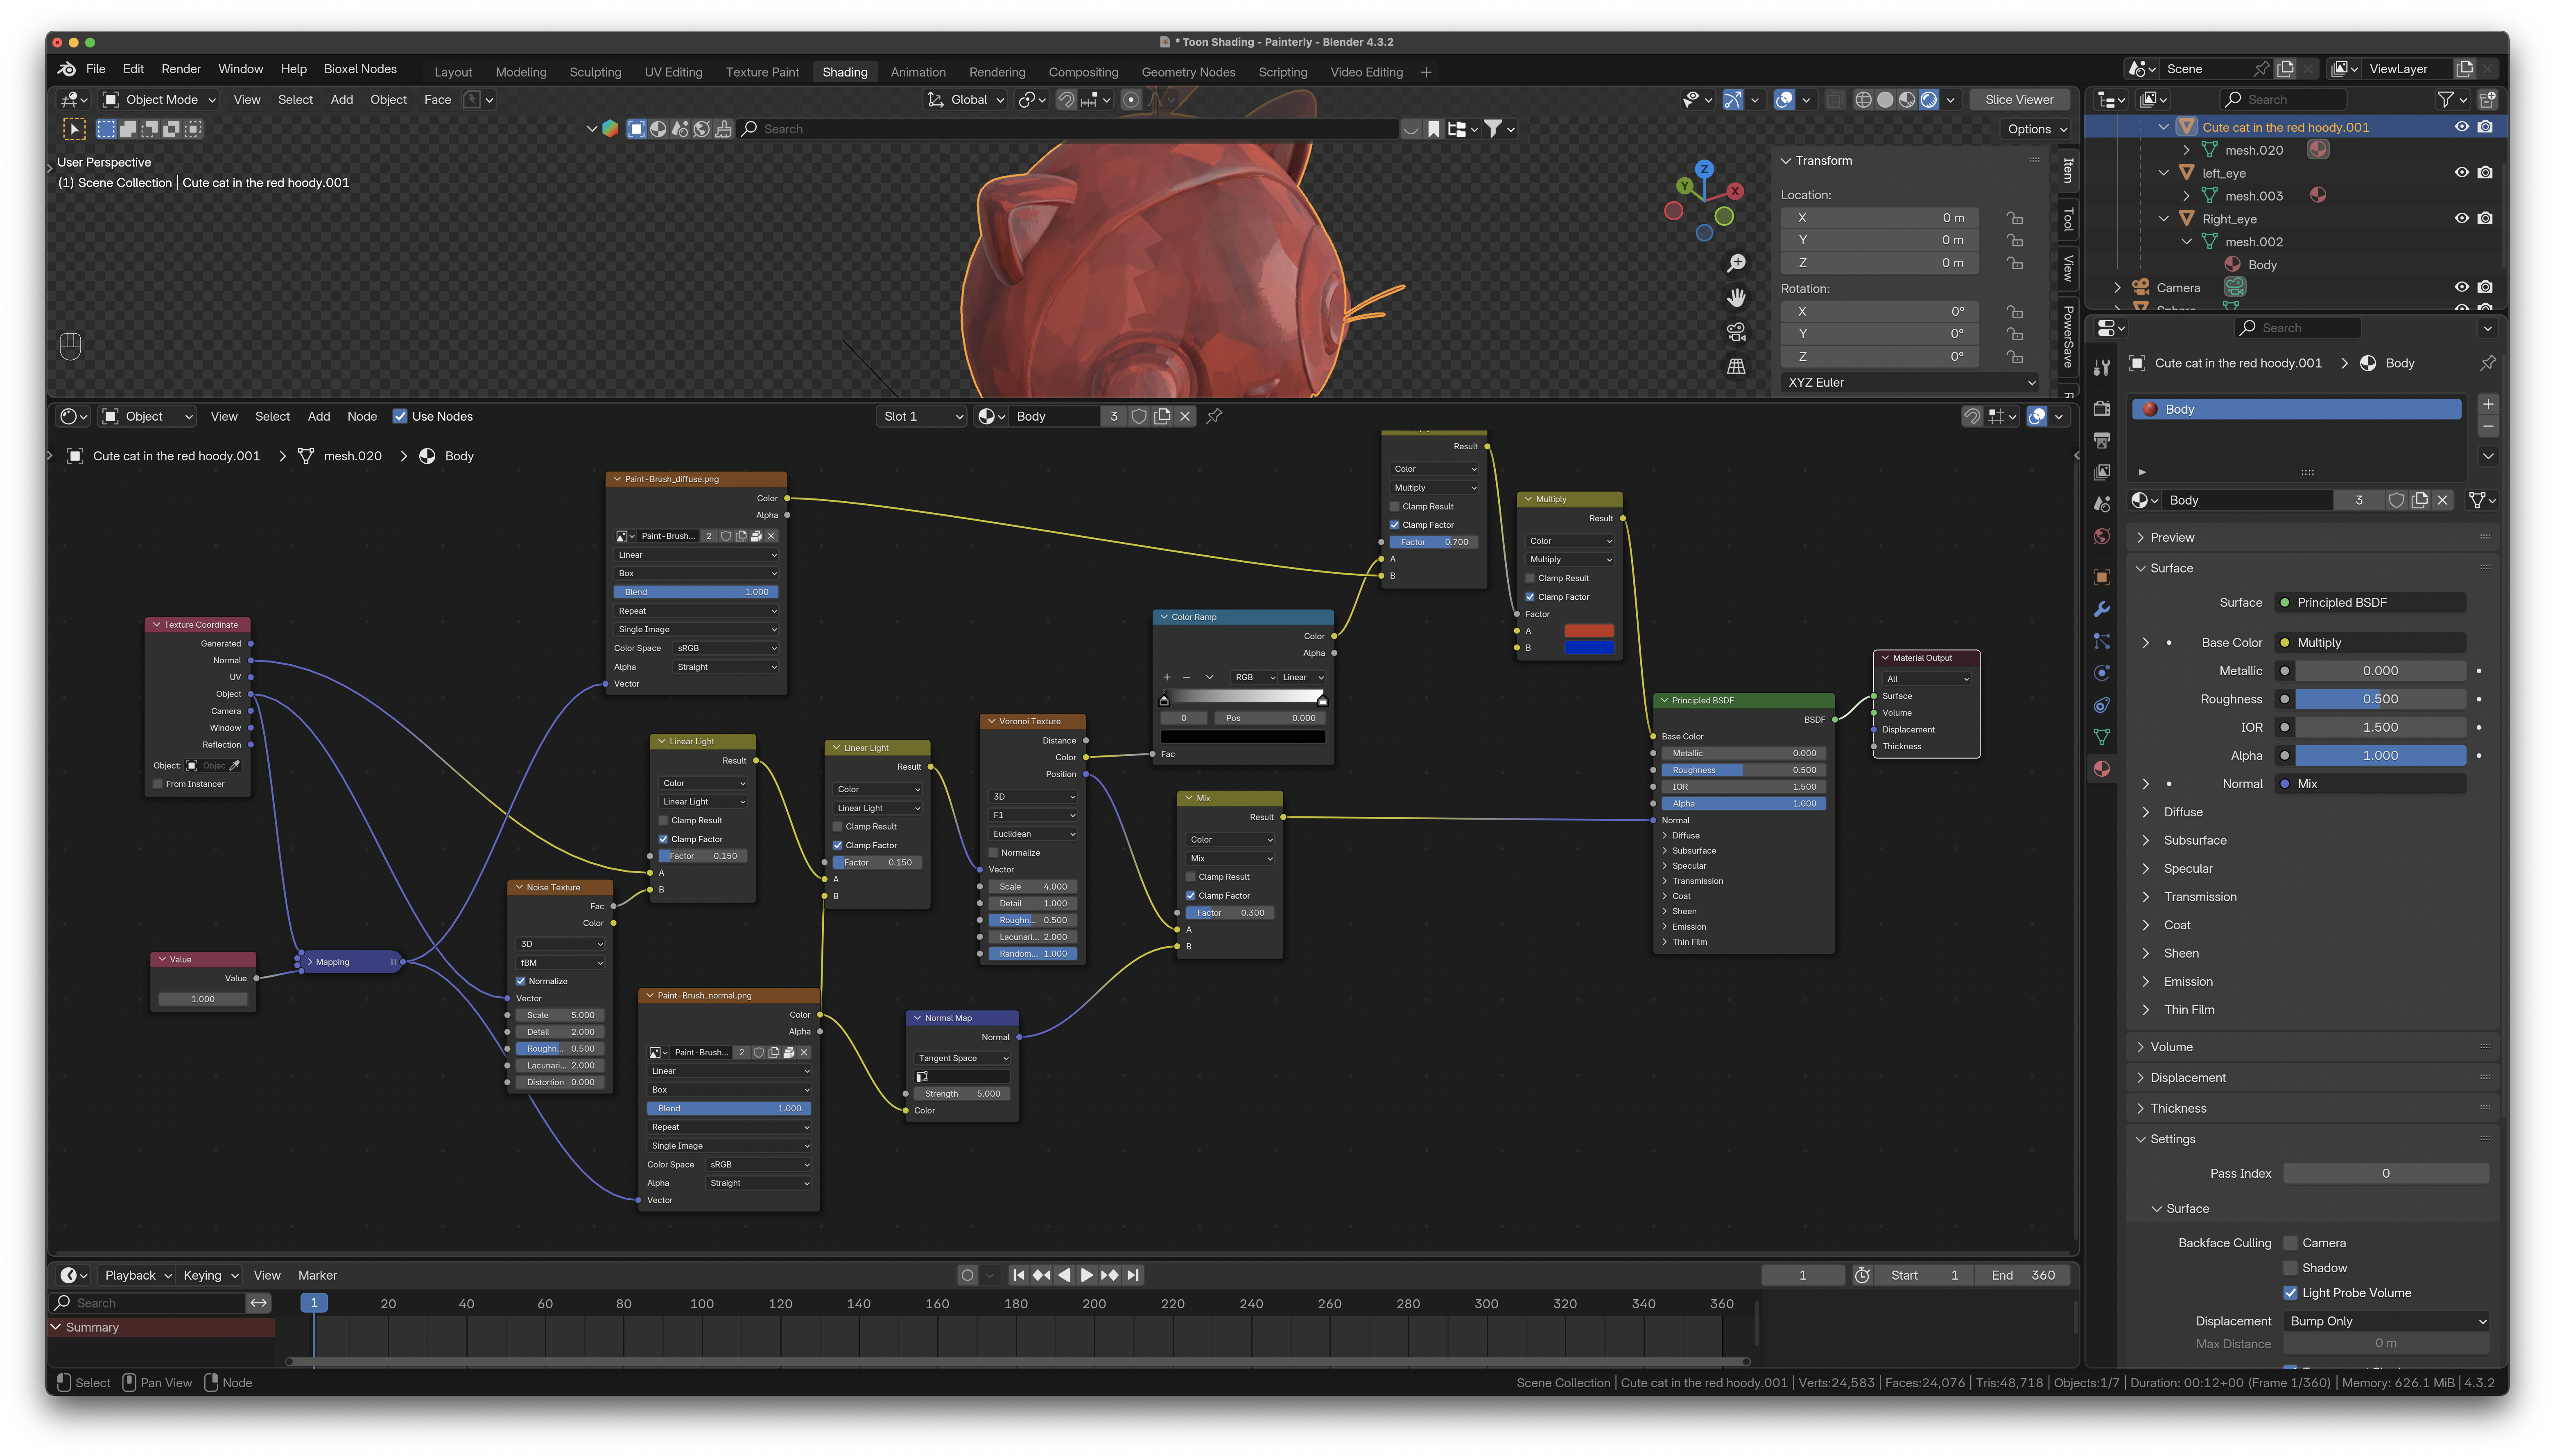Select rendered viewport shading mode icon

1929,99
